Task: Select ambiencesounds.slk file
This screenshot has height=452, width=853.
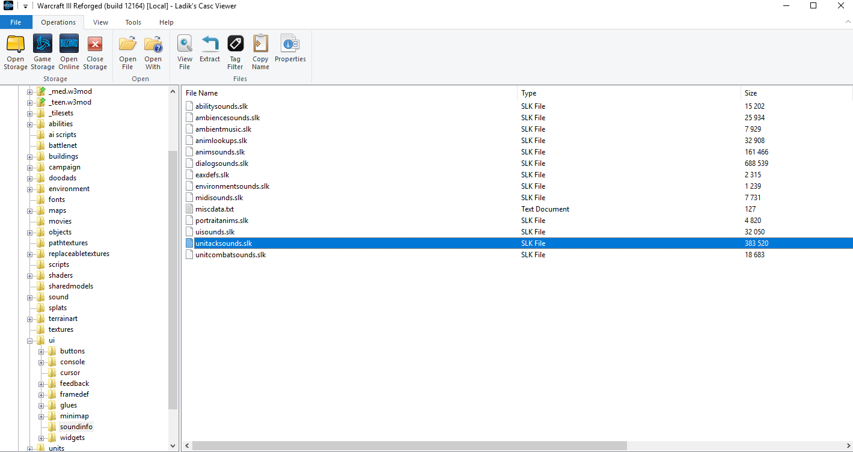Action: click(227, 118)
